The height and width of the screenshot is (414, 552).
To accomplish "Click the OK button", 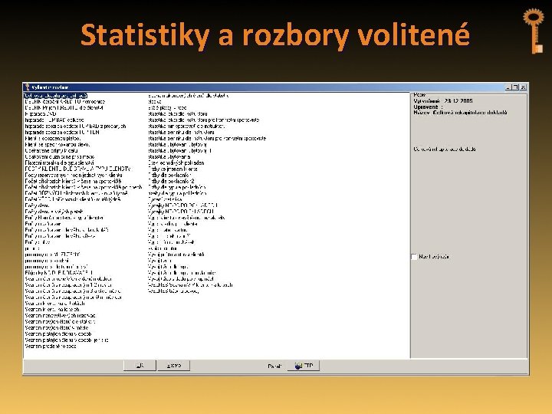I will (140, 366).
